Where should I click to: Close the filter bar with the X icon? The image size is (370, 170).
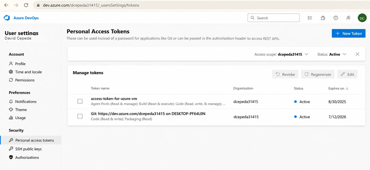click(357, 54)
